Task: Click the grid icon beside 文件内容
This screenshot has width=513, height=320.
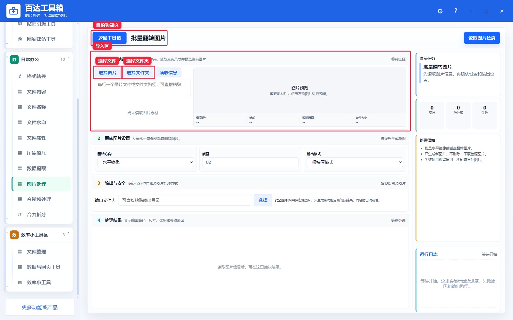Action: coord(20,92)
